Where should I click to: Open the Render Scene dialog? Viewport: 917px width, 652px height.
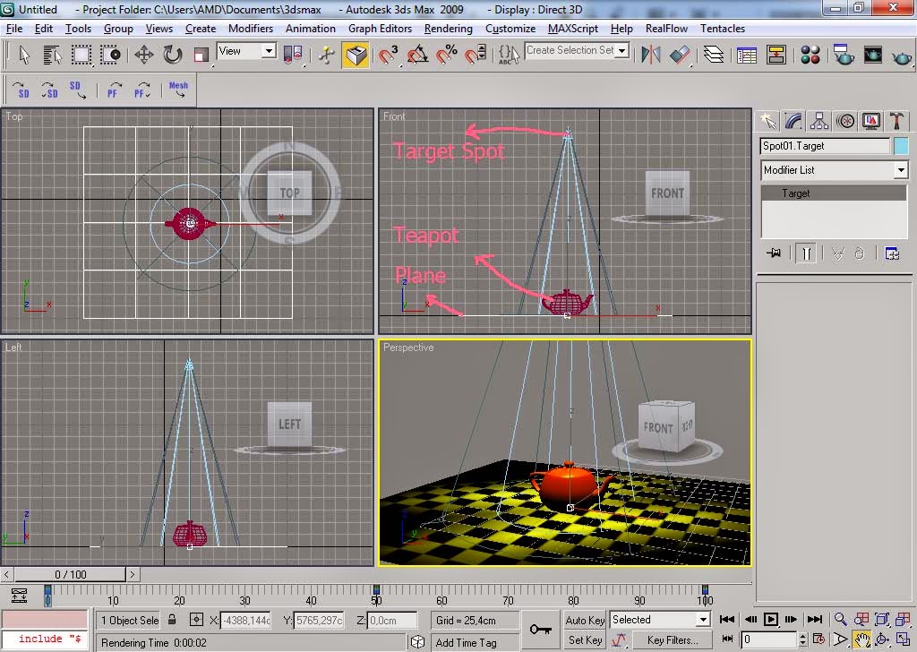843,56
